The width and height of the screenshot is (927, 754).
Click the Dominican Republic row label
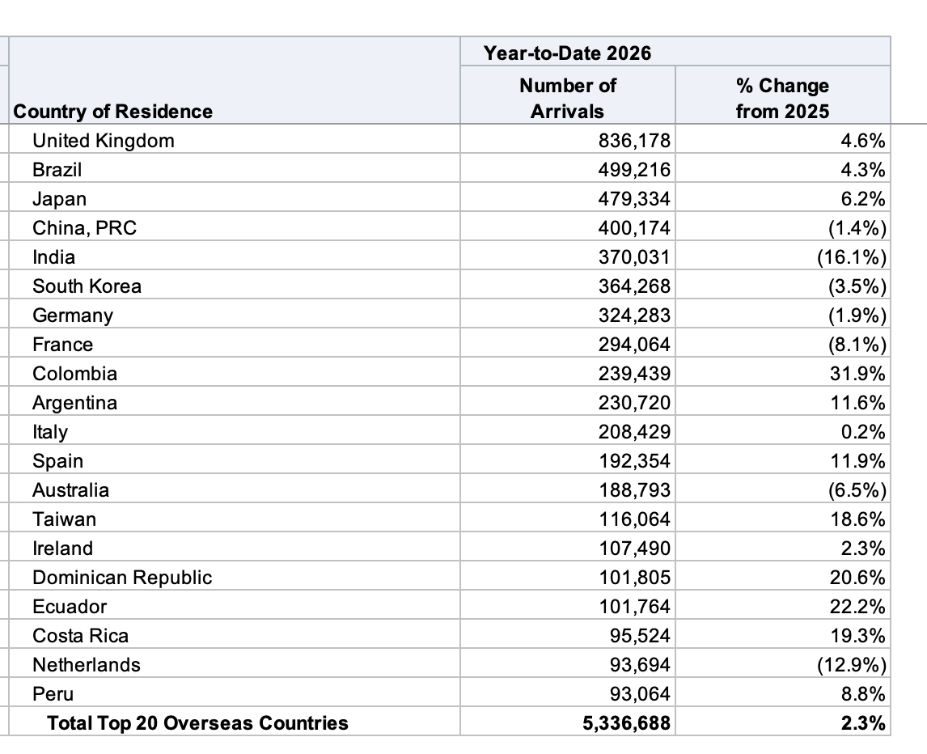122,578
